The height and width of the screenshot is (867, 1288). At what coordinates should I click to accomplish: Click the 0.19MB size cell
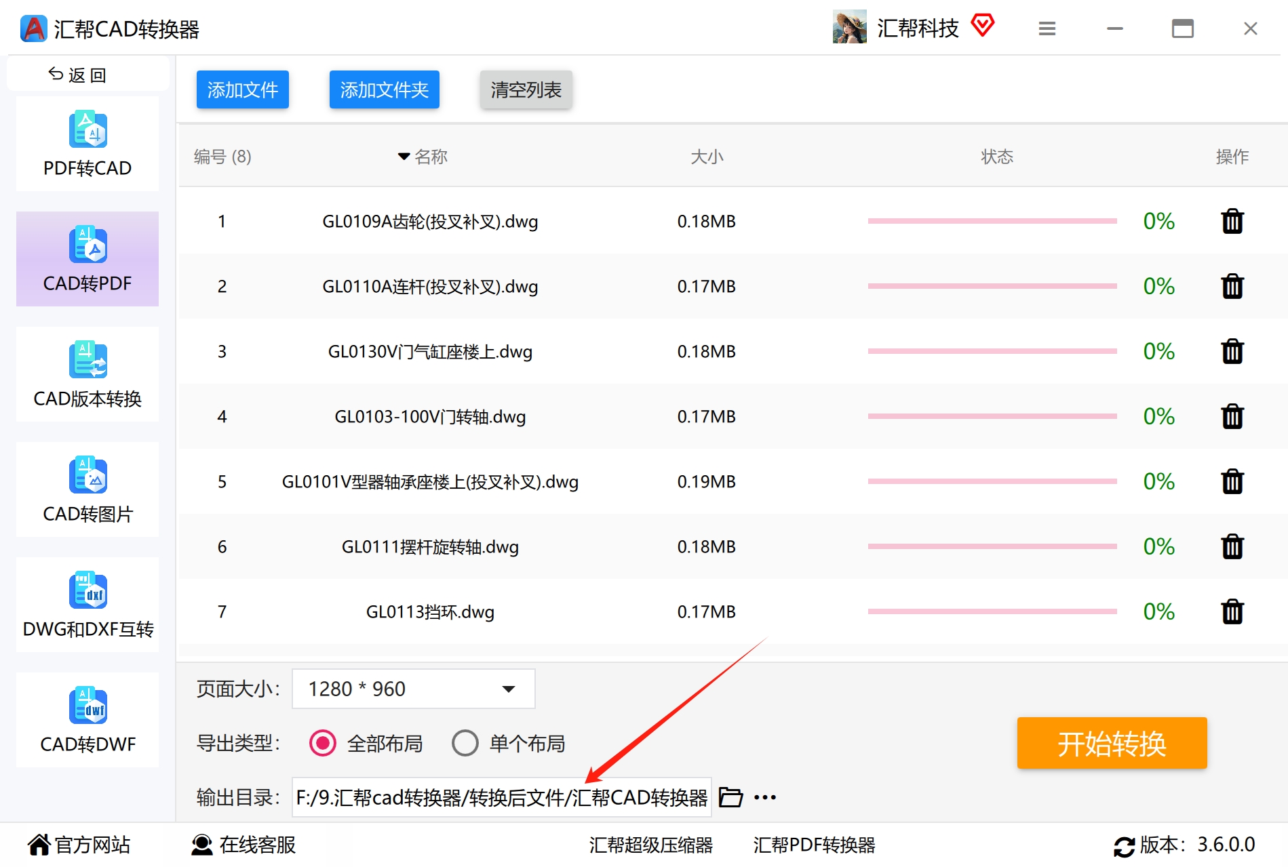[x=706, y=481]
